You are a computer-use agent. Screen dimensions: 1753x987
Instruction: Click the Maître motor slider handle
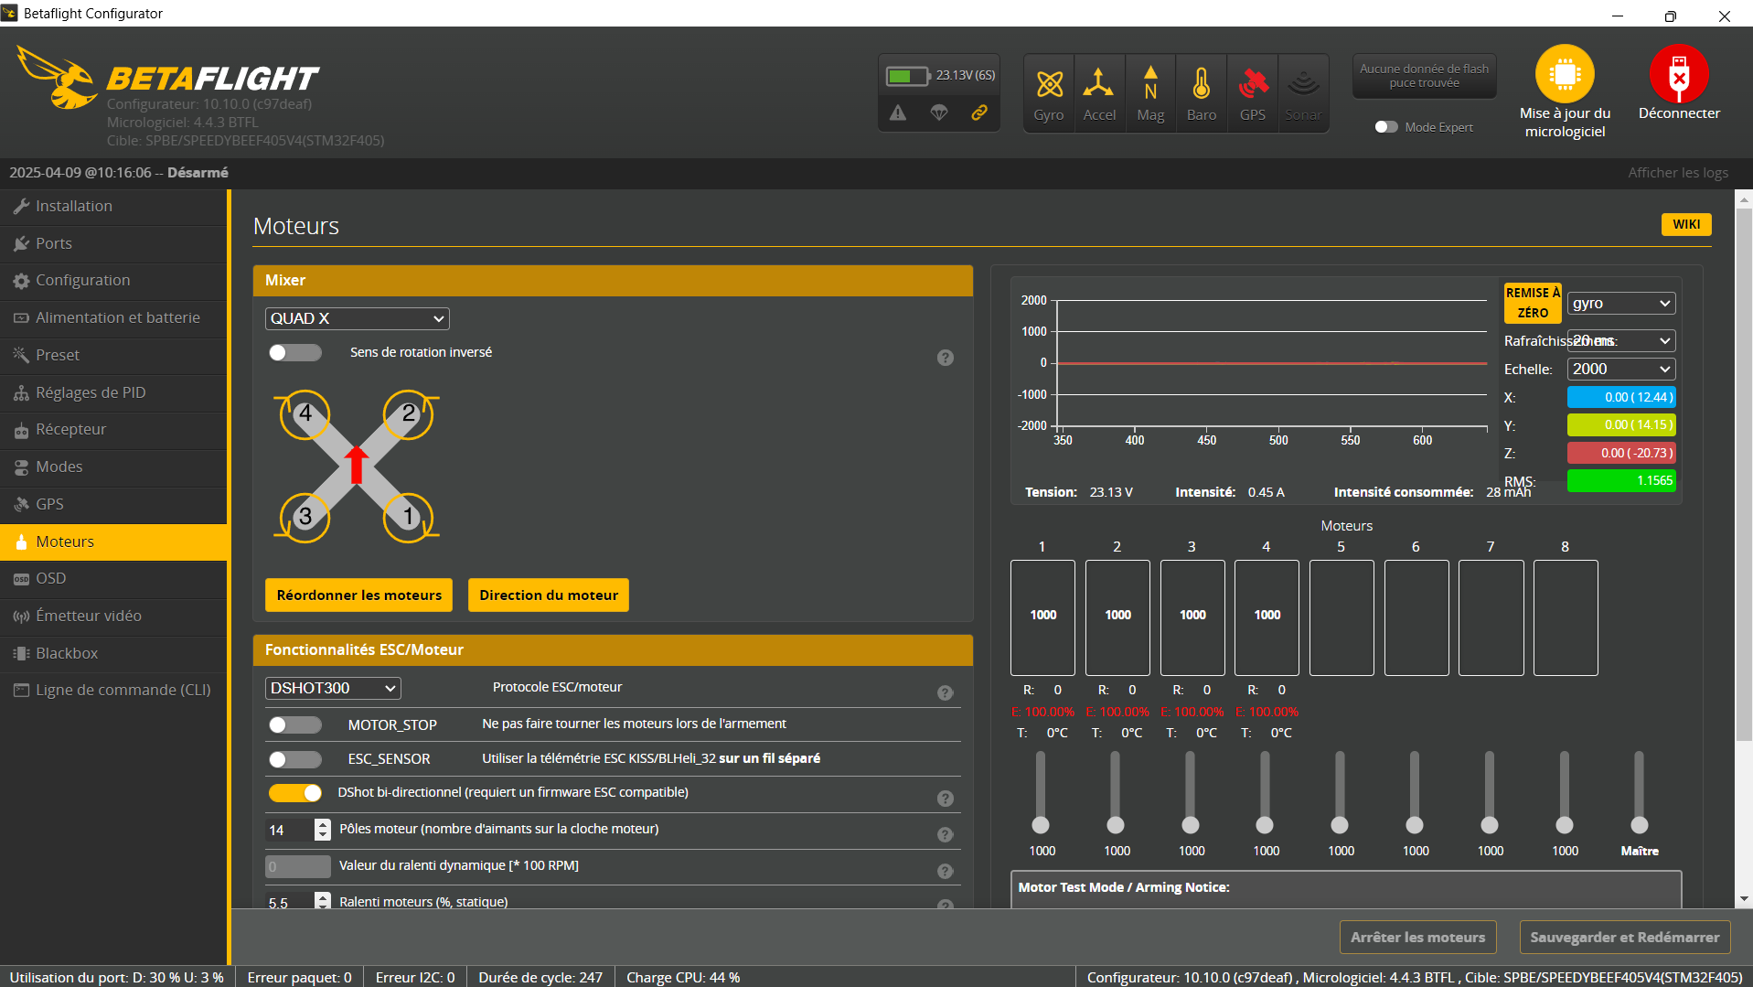[x=1639, y=825]
